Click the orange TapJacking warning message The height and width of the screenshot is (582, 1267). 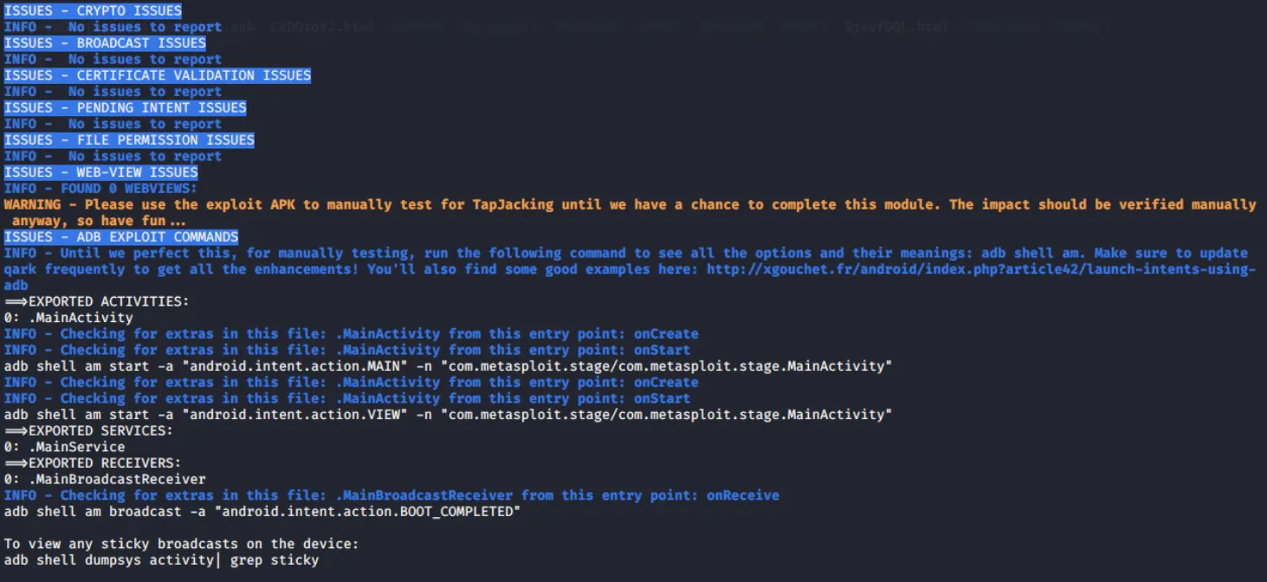point(629,205)
